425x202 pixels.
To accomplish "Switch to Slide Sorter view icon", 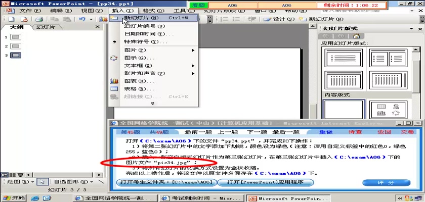I will point(12,175).
